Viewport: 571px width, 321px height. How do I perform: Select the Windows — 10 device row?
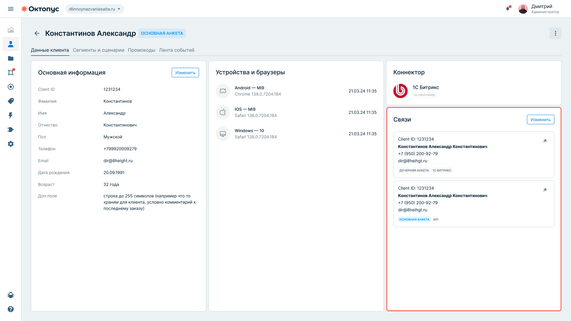coord(296,134)
